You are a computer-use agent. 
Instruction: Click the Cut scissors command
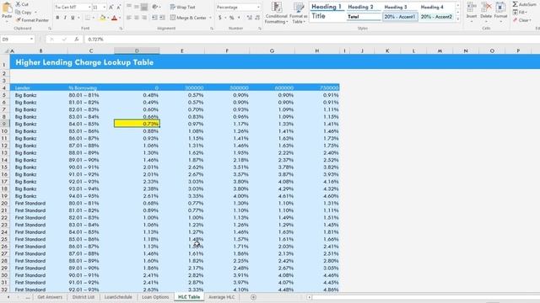coord(22,4)
